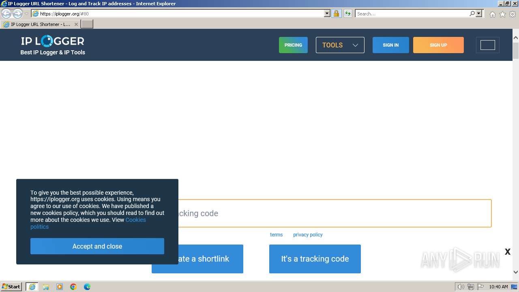
Task: Open the browser Home icon
Action: point(492,14)
